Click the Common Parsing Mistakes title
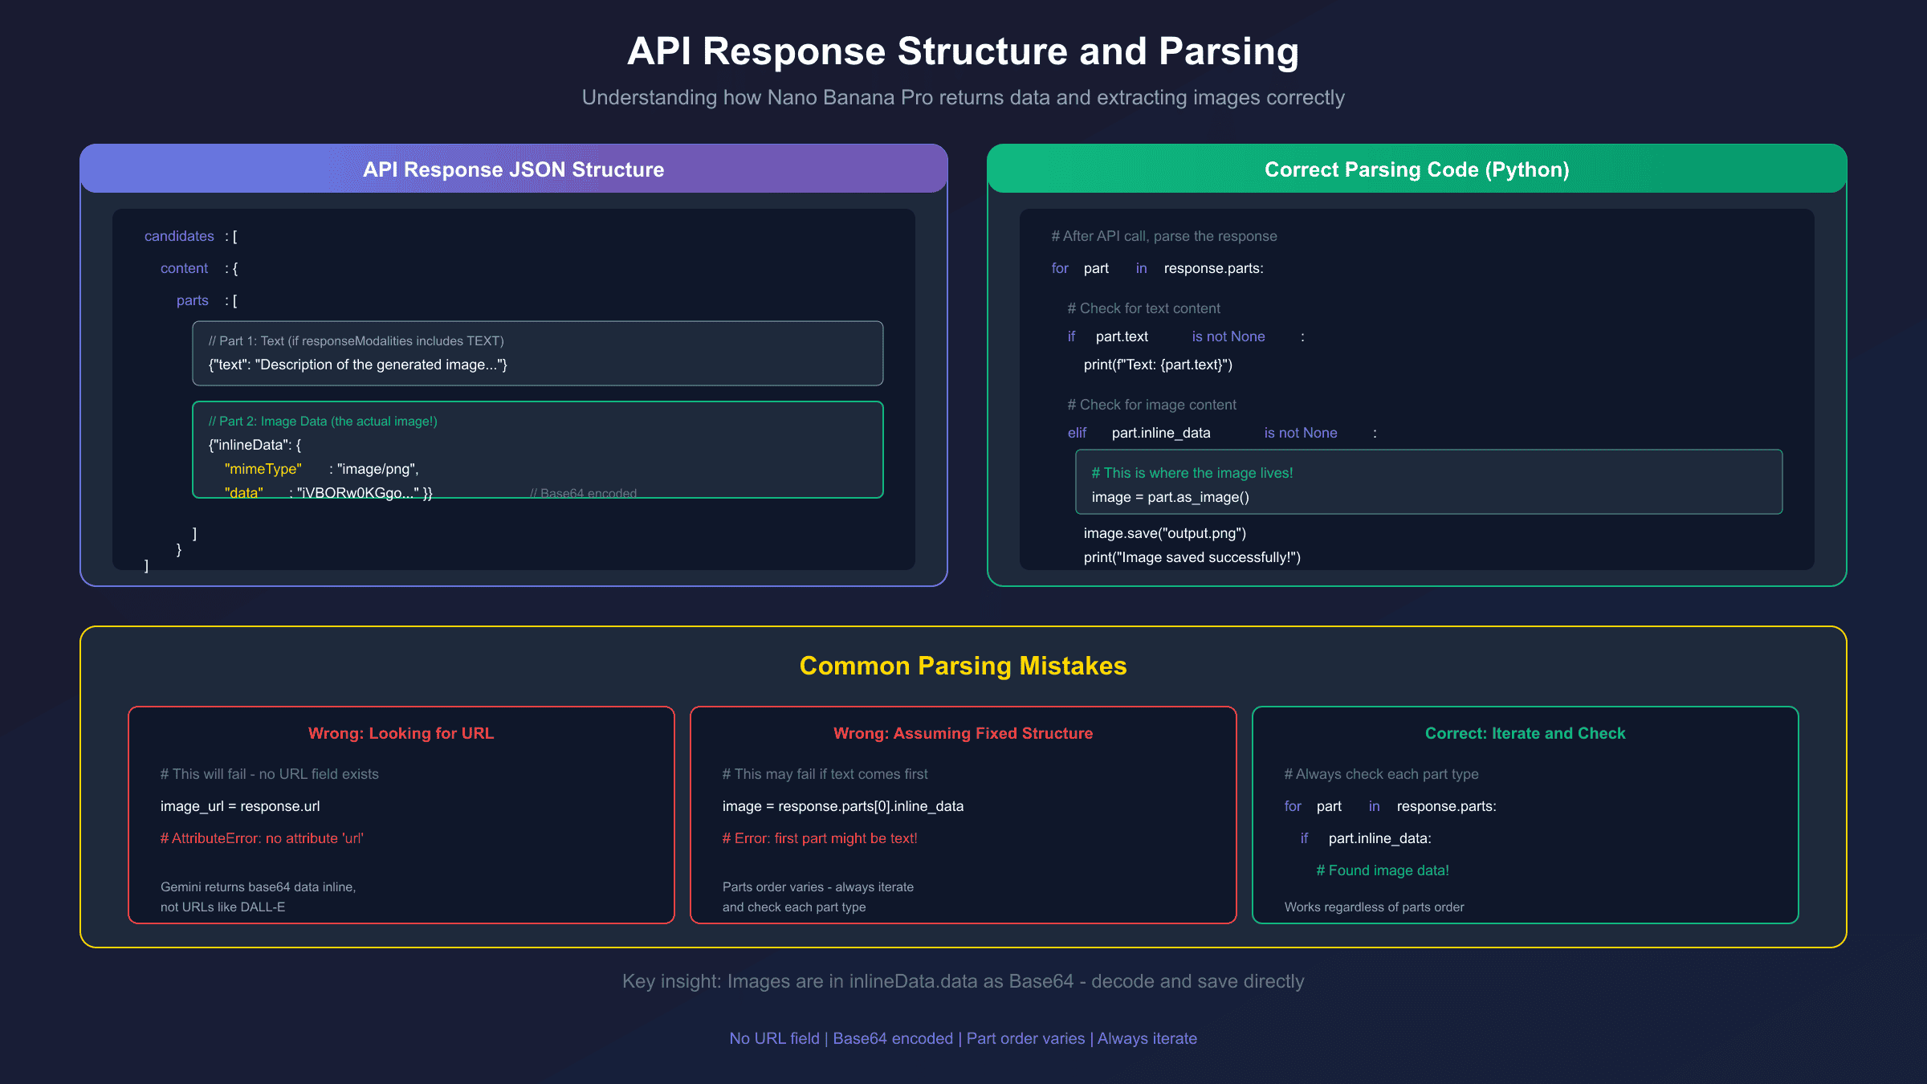 tap(963, 666)
